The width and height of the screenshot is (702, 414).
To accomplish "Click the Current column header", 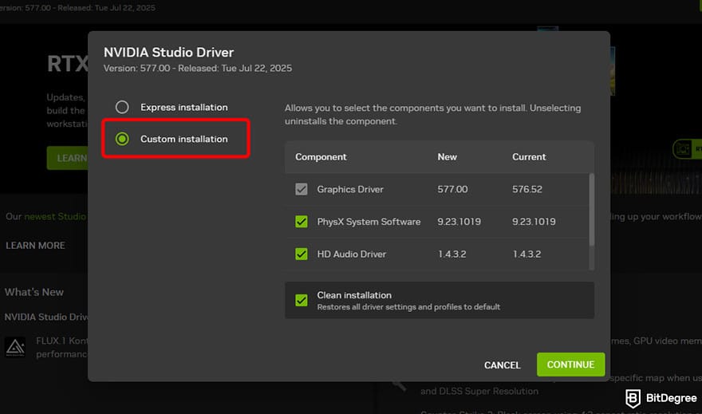I will coord(529,156).
